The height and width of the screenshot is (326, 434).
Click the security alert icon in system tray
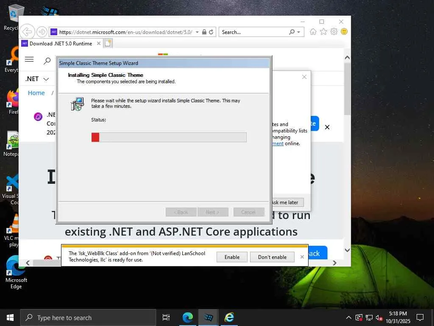point(359,318)
